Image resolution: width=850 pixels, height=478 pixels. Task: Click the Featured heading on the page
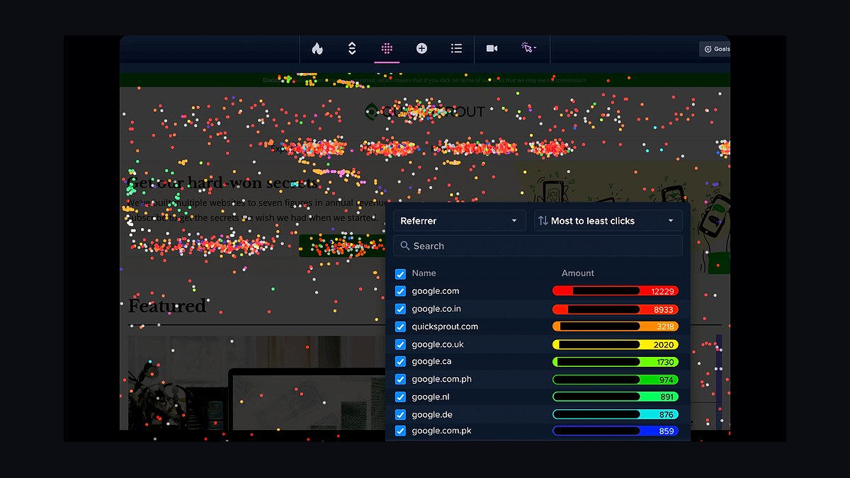(167, 306)
